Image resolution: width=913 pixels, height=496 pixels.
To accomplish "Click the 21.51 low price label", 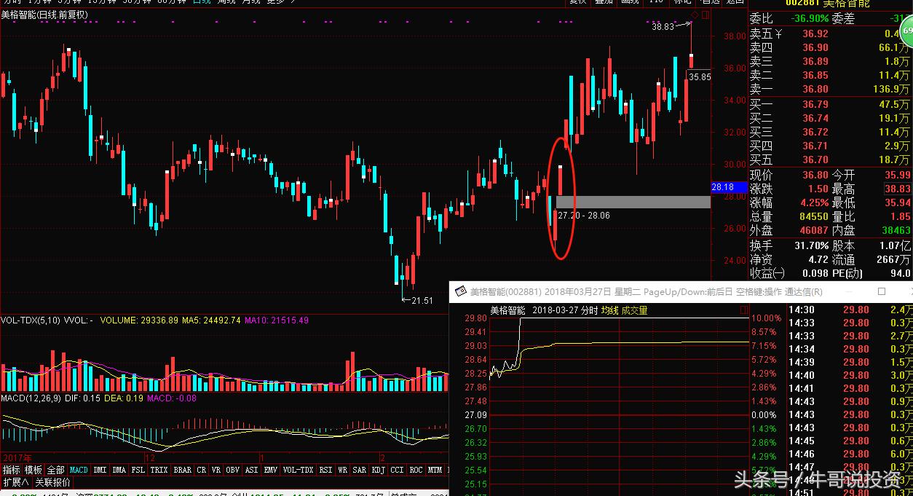I will (x=422, y=300).
